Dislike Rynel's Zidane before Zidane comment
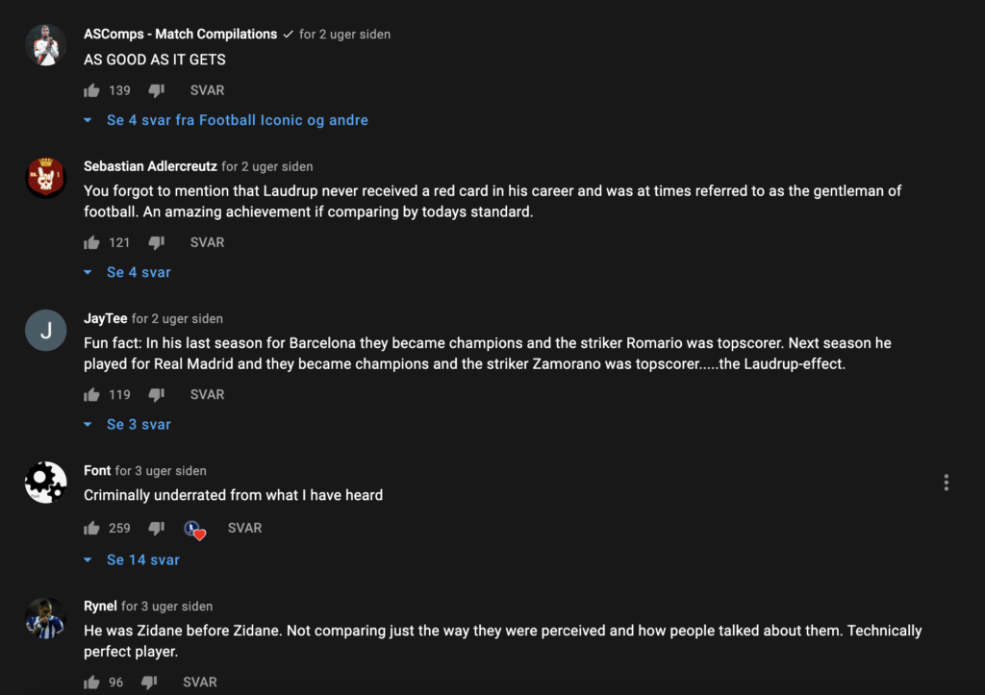 coord(149,682)
